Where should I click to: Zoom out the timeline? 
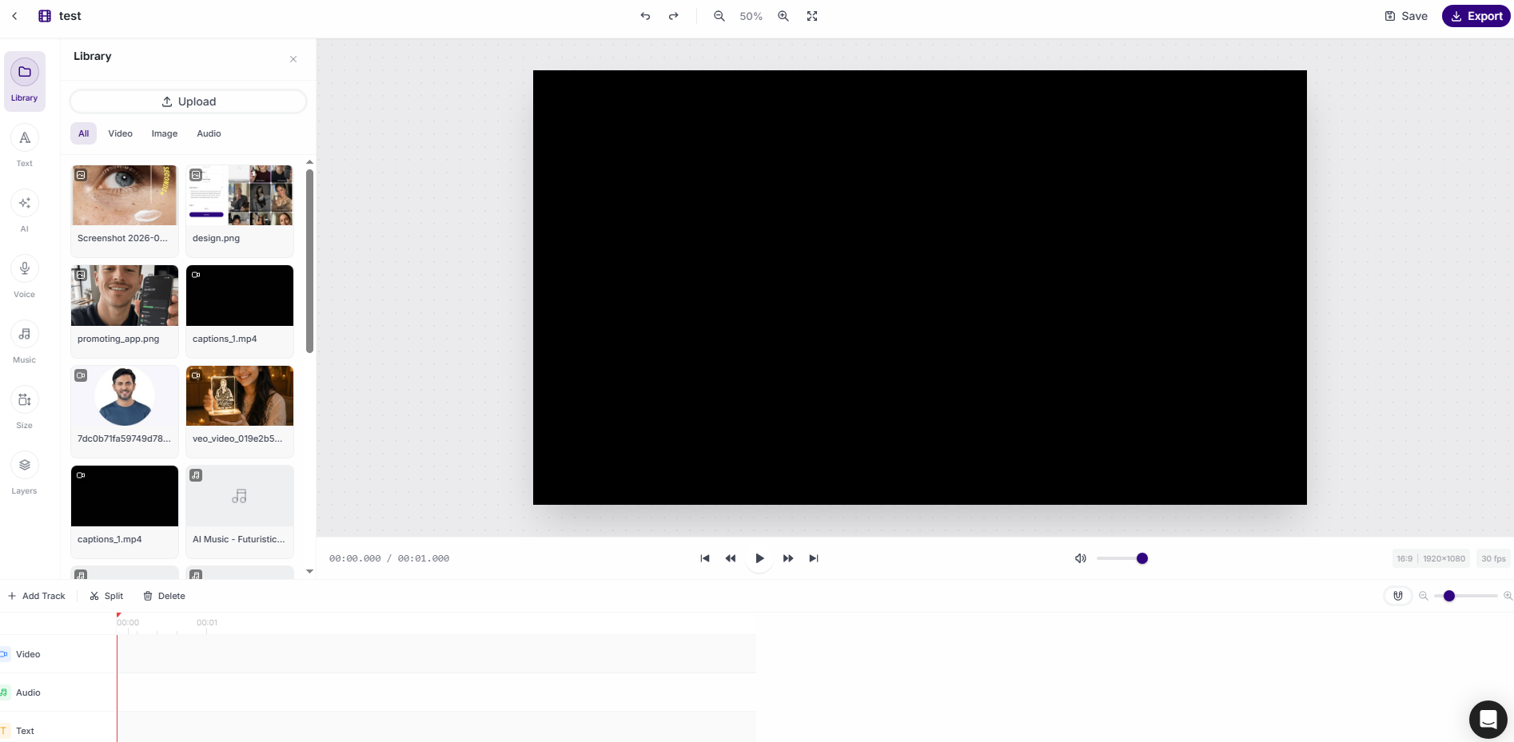pyautogui.click(x=1424, y=596)
